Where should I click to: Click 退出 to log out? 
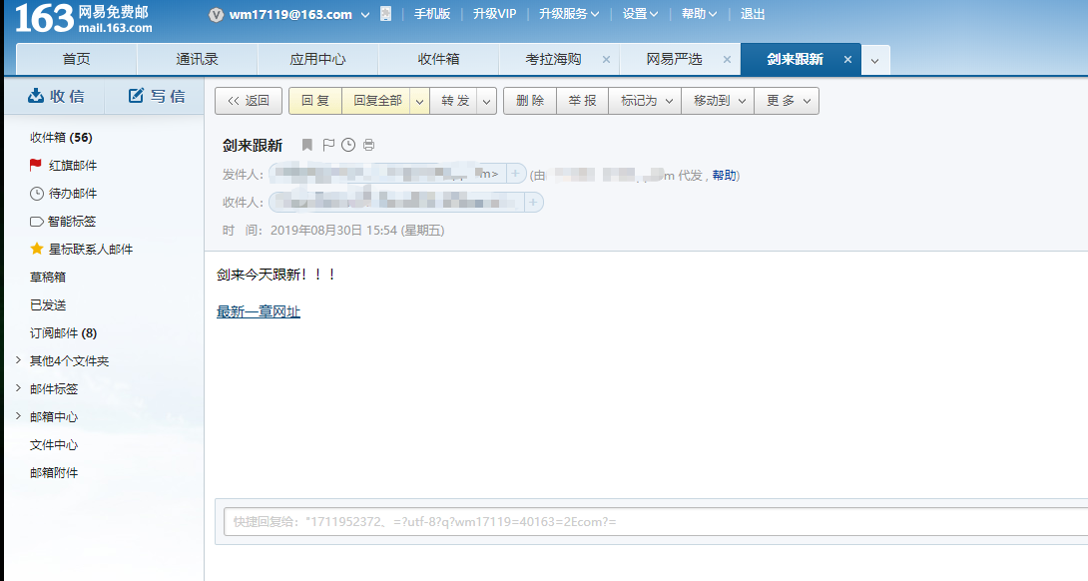[x=753, y=14]
